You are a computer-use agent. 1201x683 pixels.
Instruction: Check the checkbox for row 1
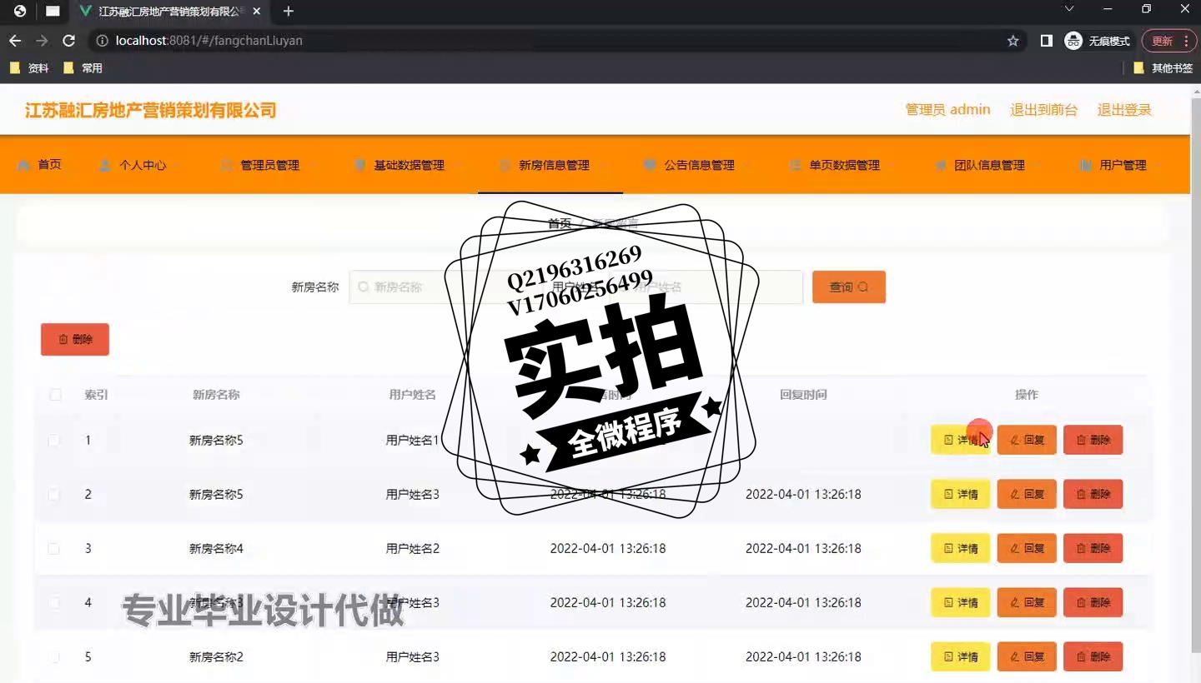pyautogui.click(x=53, y=440)
